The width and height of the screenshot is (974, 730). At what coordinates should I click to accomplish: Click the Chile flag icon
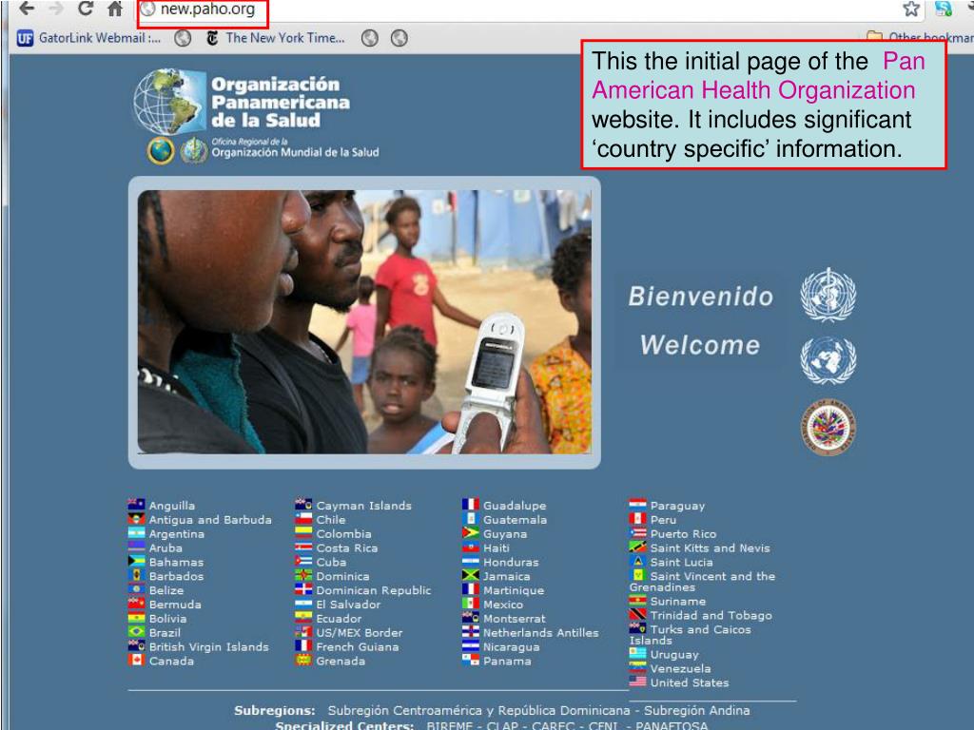point(303,518)
